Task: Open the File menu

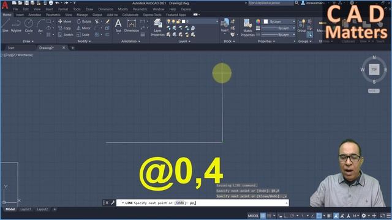Action: tap(15, 9)
